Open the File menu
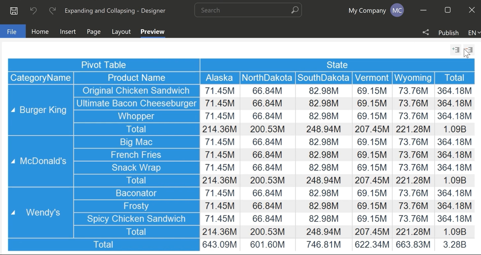Viewport: 481px width, 255px height. pyautogui.click(x=12, y=32)
